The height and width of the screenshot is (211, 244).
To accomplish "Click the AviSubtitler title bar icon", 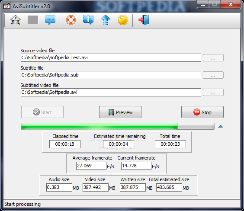I will click(7, 6).
